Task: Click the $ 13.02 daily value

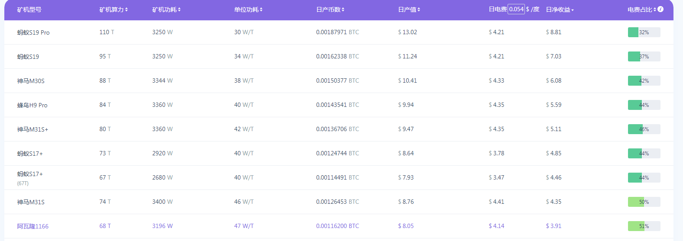Action: [408, 32]
